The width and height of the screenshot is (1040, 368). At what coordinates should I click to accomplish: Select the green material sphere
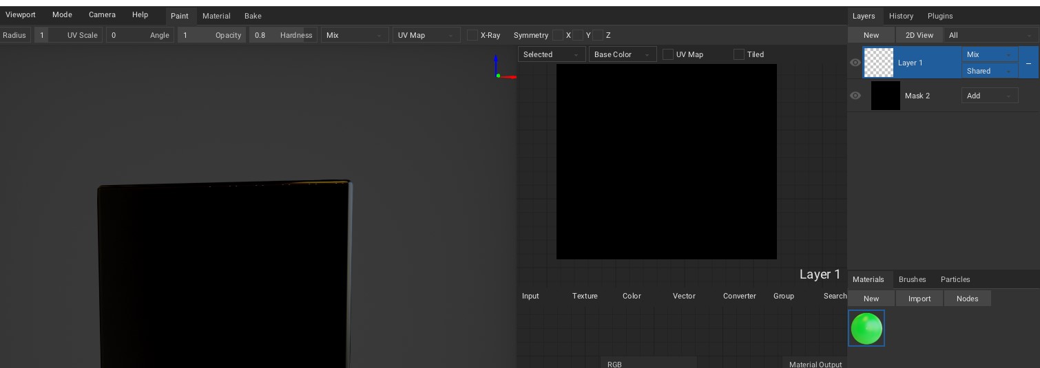(866, 328)
